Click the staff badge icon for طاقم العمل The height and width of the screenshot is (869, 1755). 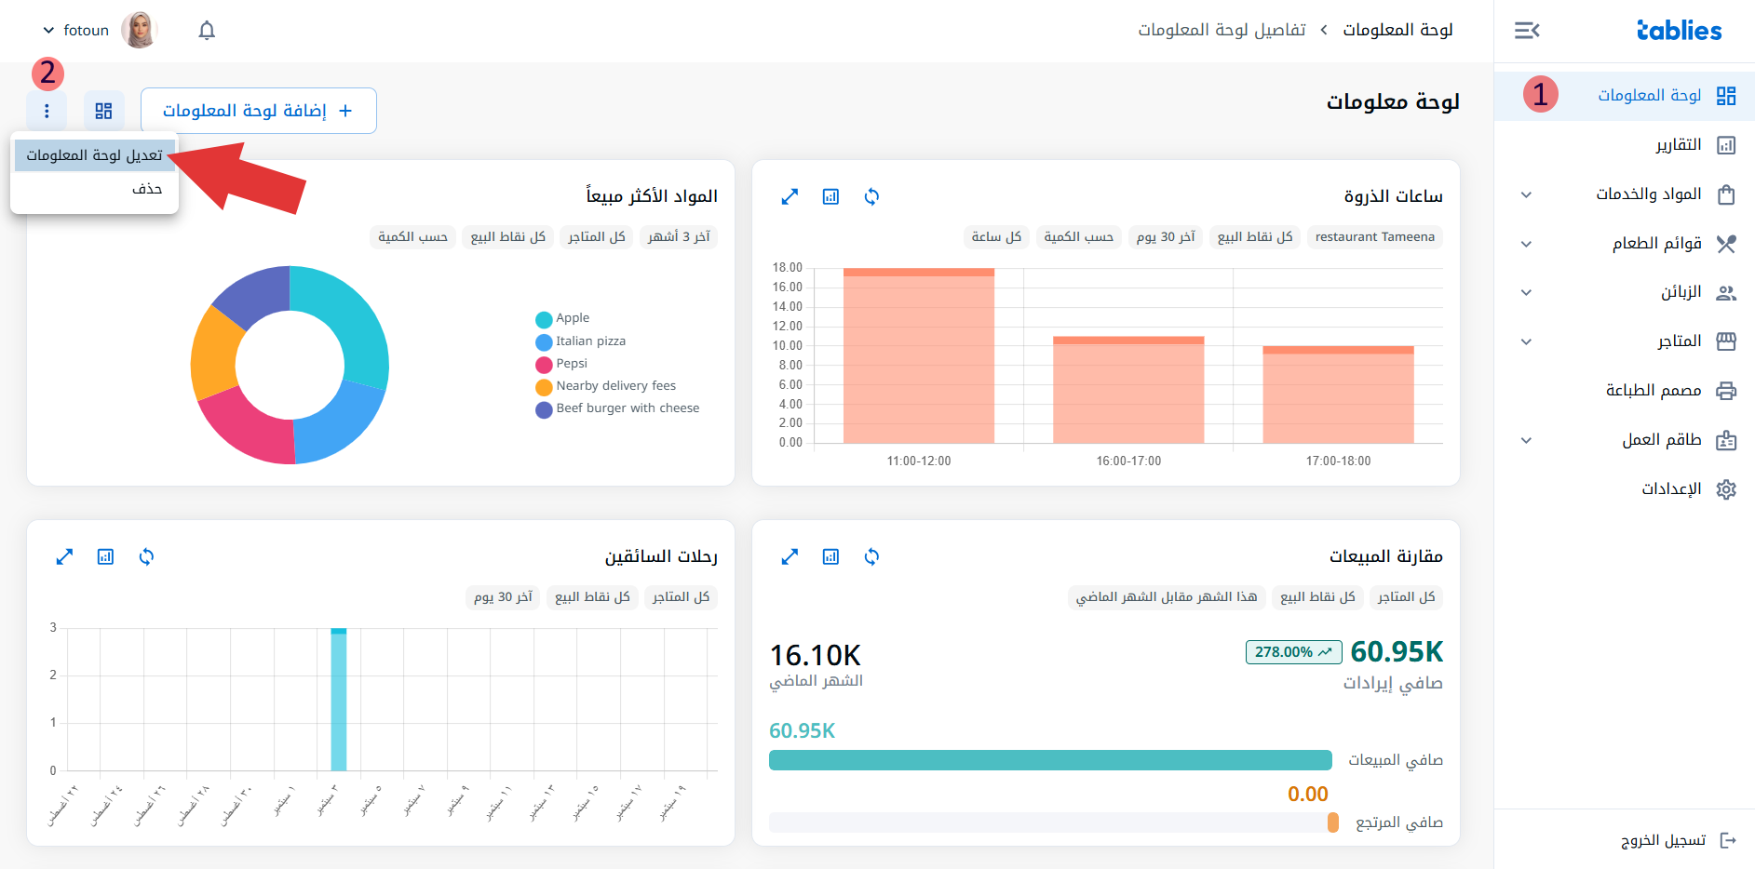click(x=1726, y=440)
